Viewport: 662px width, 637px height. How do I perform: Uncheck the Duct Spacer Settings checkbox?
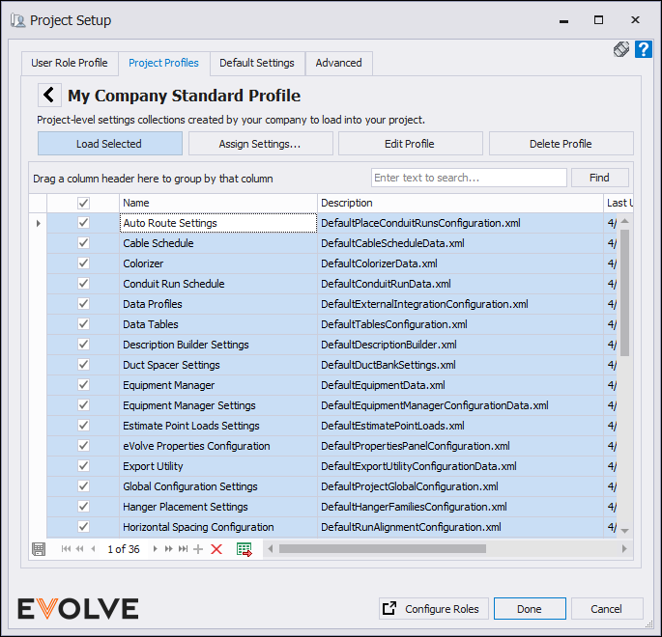(x=83, y=364)
